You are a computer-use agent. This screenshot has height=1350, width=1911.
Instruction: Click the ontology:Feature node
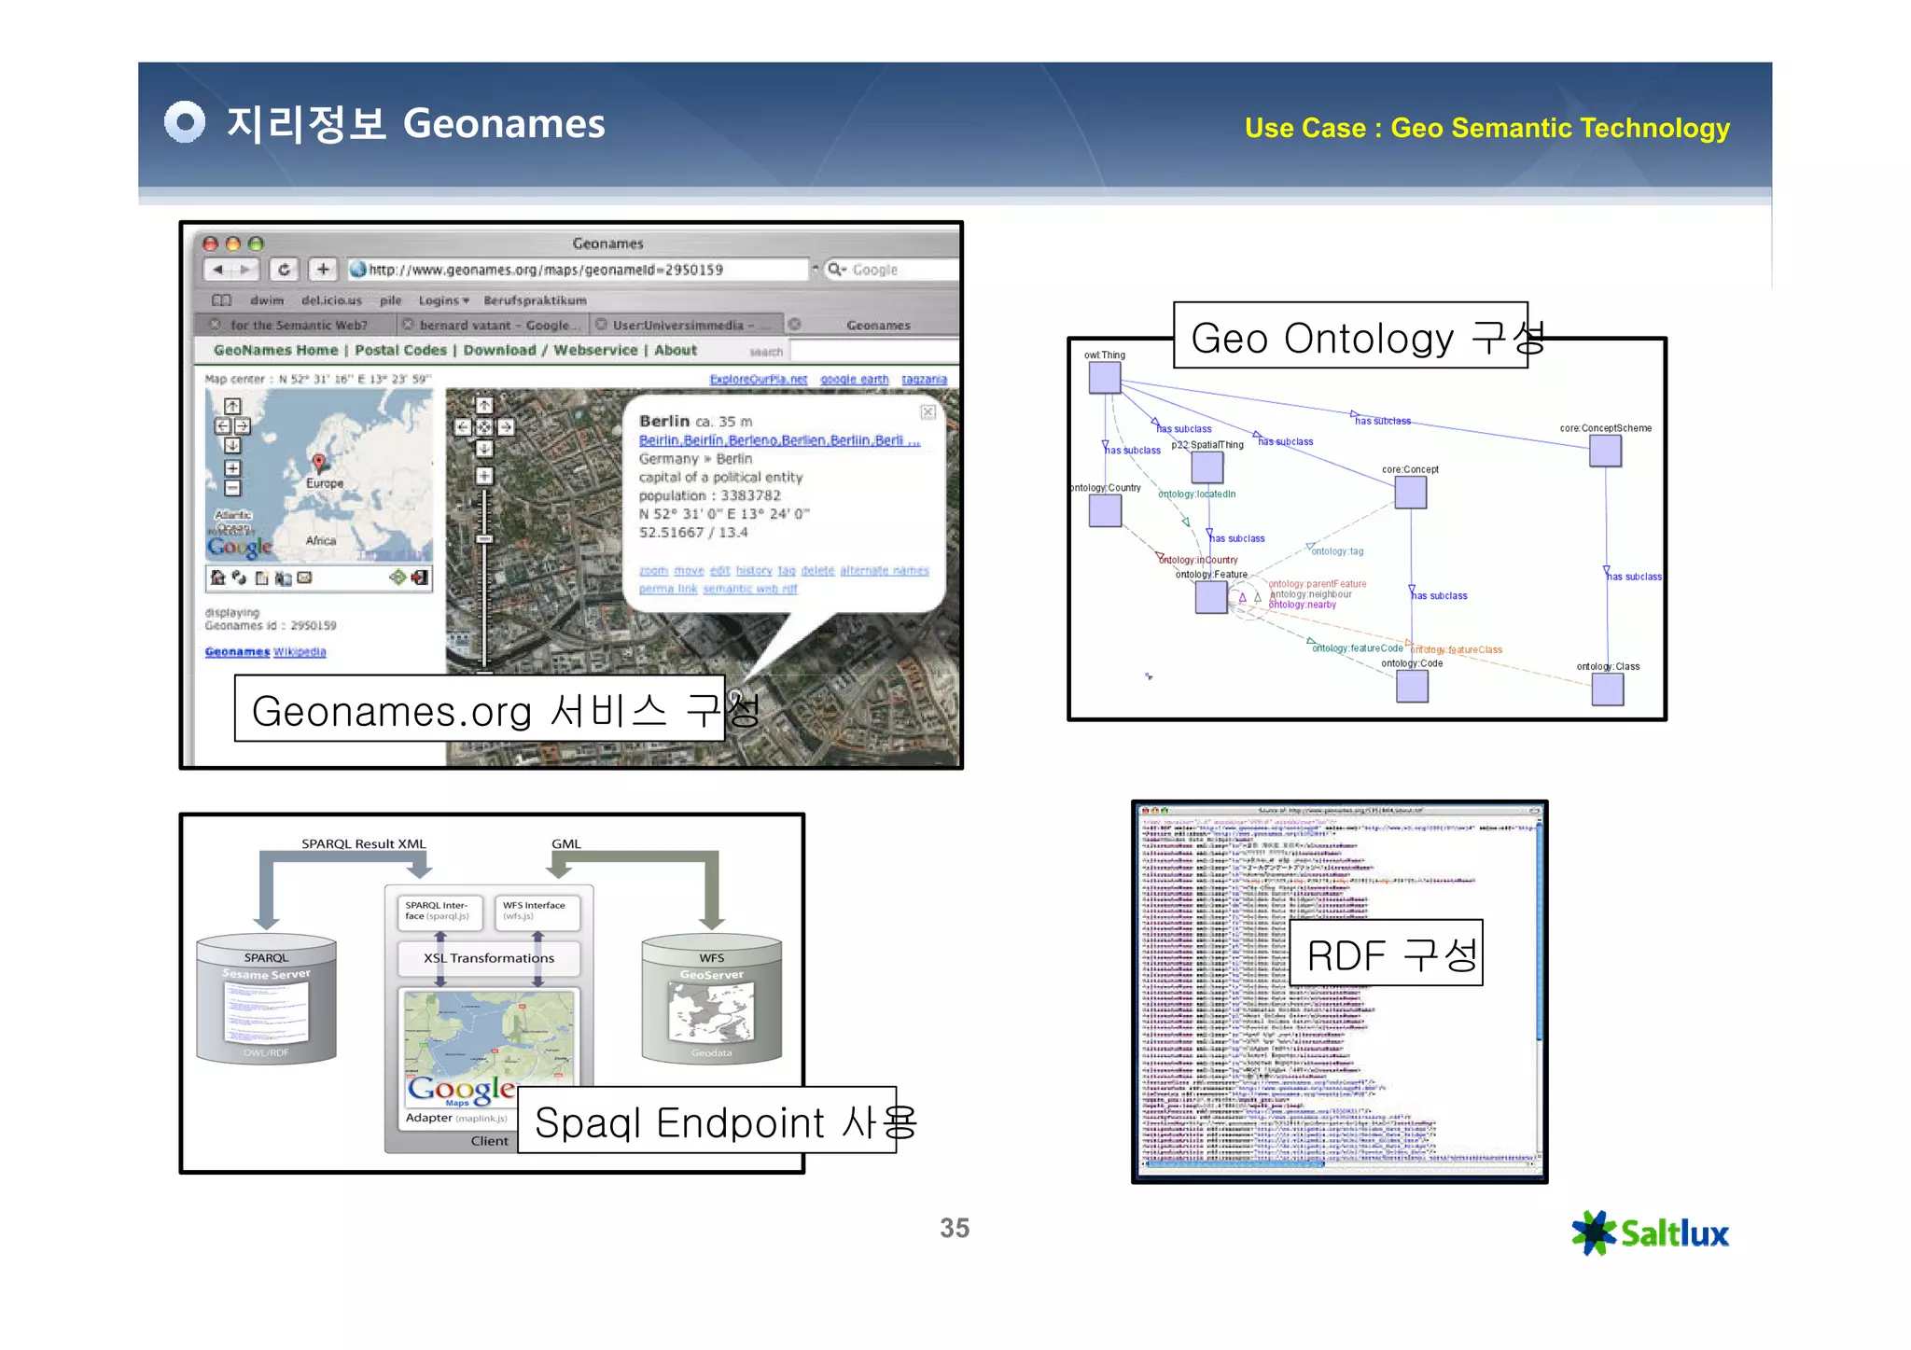[x=1211, y=597]
